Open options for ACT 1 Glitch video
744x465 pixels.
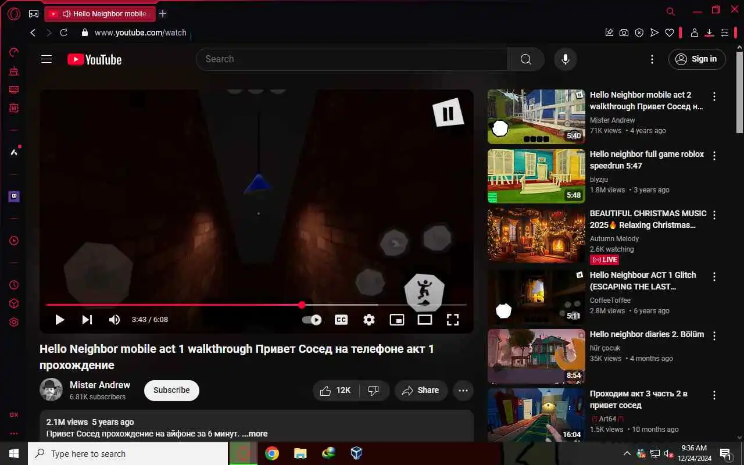[714, 277]
